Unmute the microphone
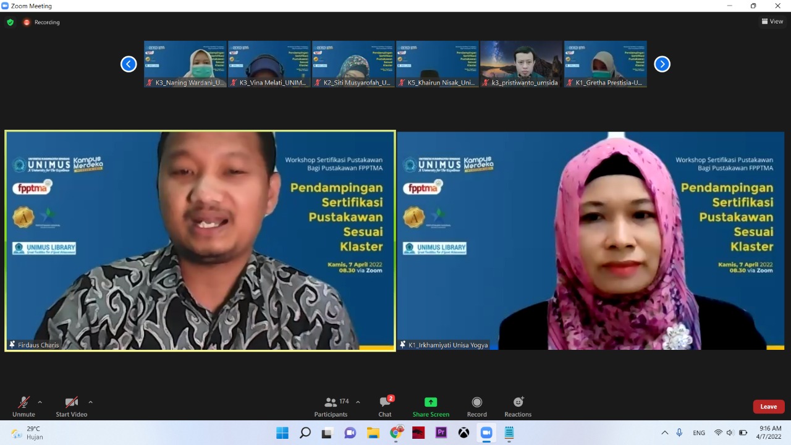The image size is (791, 445). pos(23,406)
